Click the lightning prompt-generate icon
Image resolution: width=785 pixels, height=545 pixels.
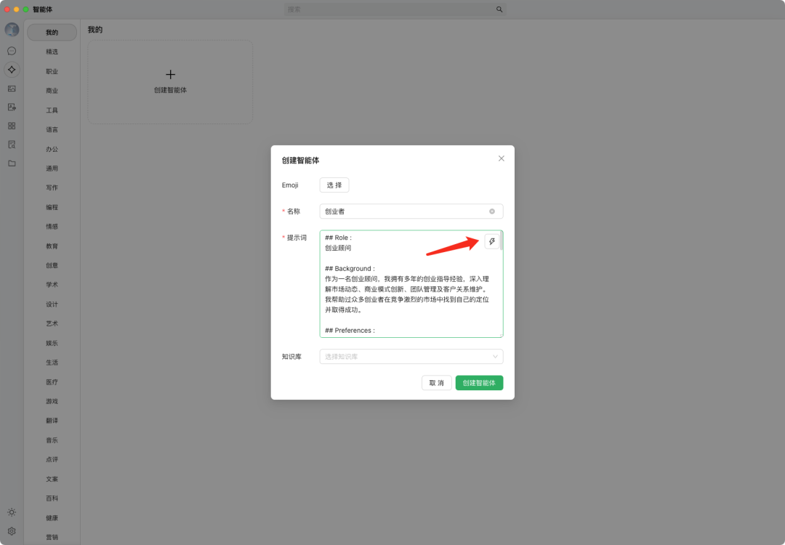492,241
